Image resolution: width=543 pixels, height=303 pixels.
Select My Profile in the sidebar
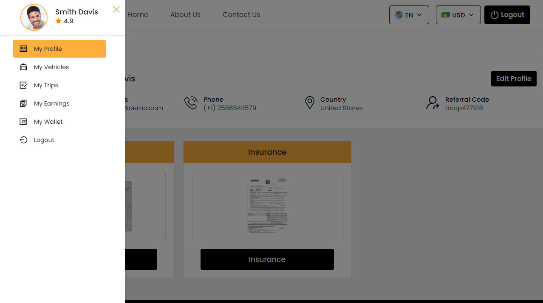[x=48, y=49]
